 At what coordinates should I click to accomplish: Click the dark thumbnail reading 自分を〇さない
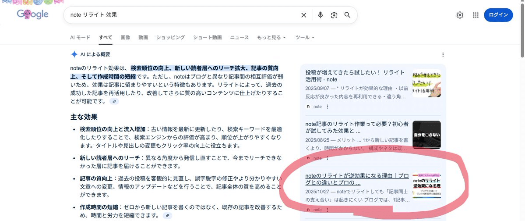(426, 135)
